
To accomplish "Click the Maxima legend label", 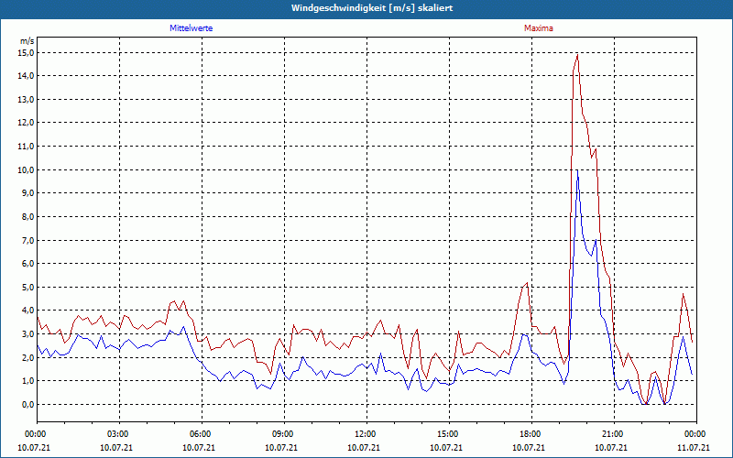I will pyautogui.click(x=539, y=28).
